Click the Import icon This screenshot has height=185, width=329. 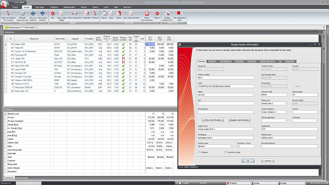point(104,14)
